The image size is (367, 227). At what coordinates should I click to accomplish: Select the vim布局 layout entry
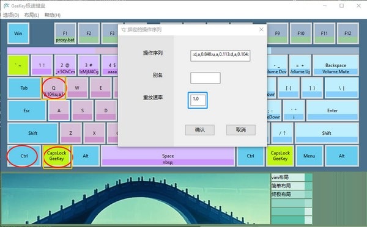pyautogui.click(x=288, y=178)
